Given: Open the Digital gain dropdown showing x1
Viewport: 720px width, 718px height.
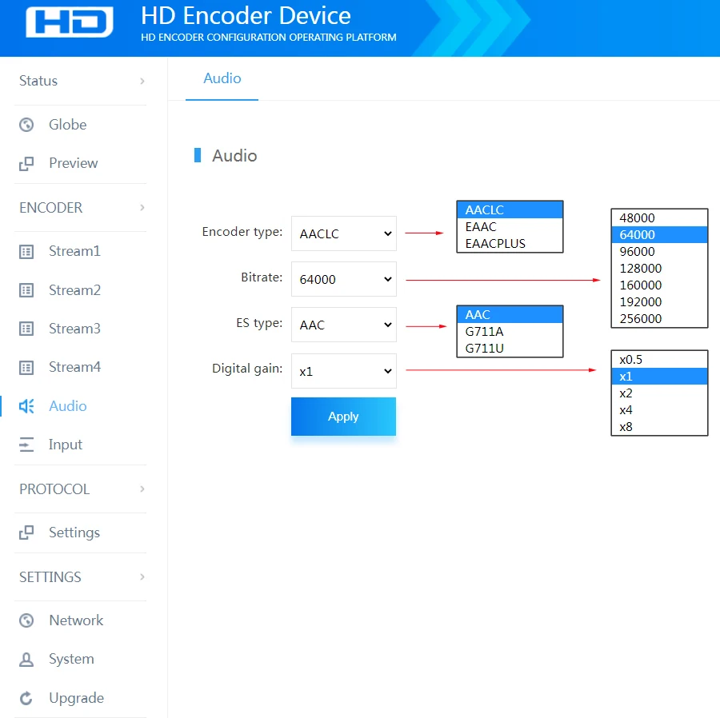Looking at the screenshot, I should tap(344, 371).
